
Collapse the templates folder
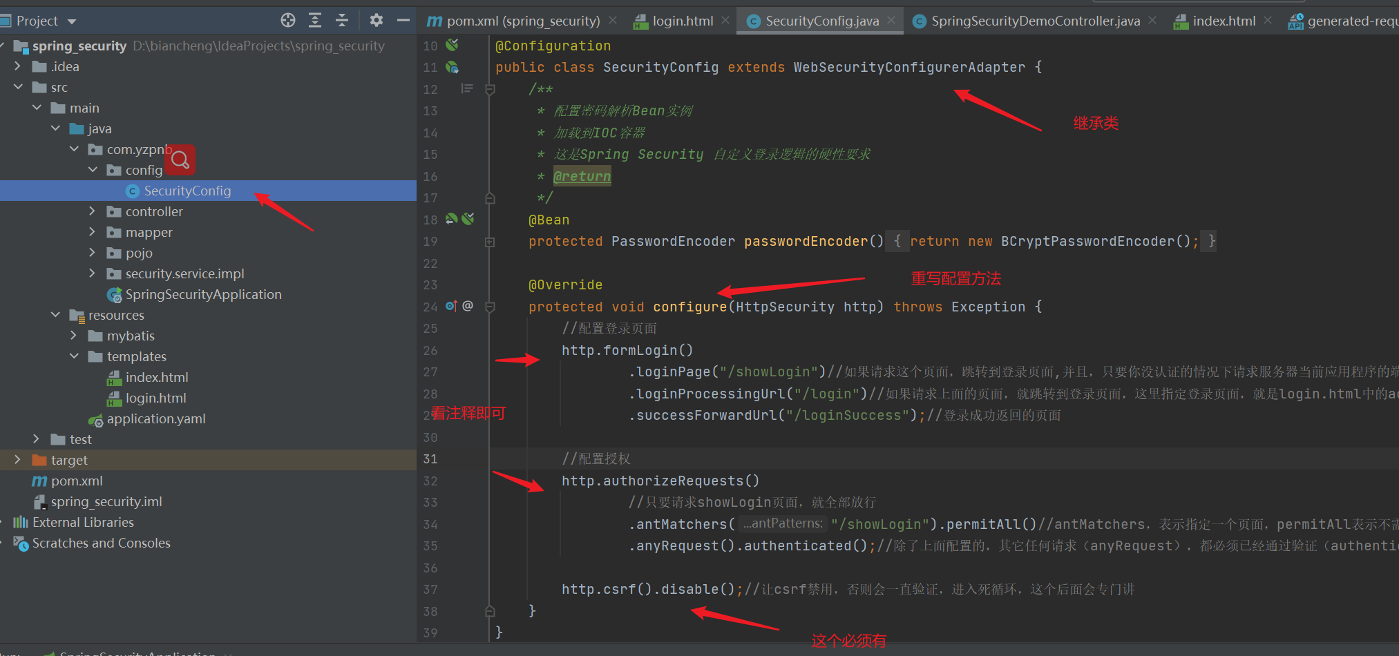pyautogui.click(x=74, y=356)
